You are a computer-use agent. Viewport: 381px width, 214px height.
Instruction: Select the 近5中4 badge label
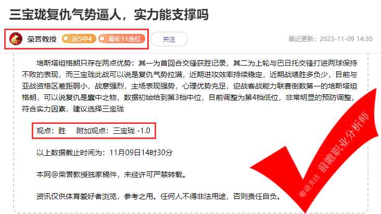click(79, 39)
